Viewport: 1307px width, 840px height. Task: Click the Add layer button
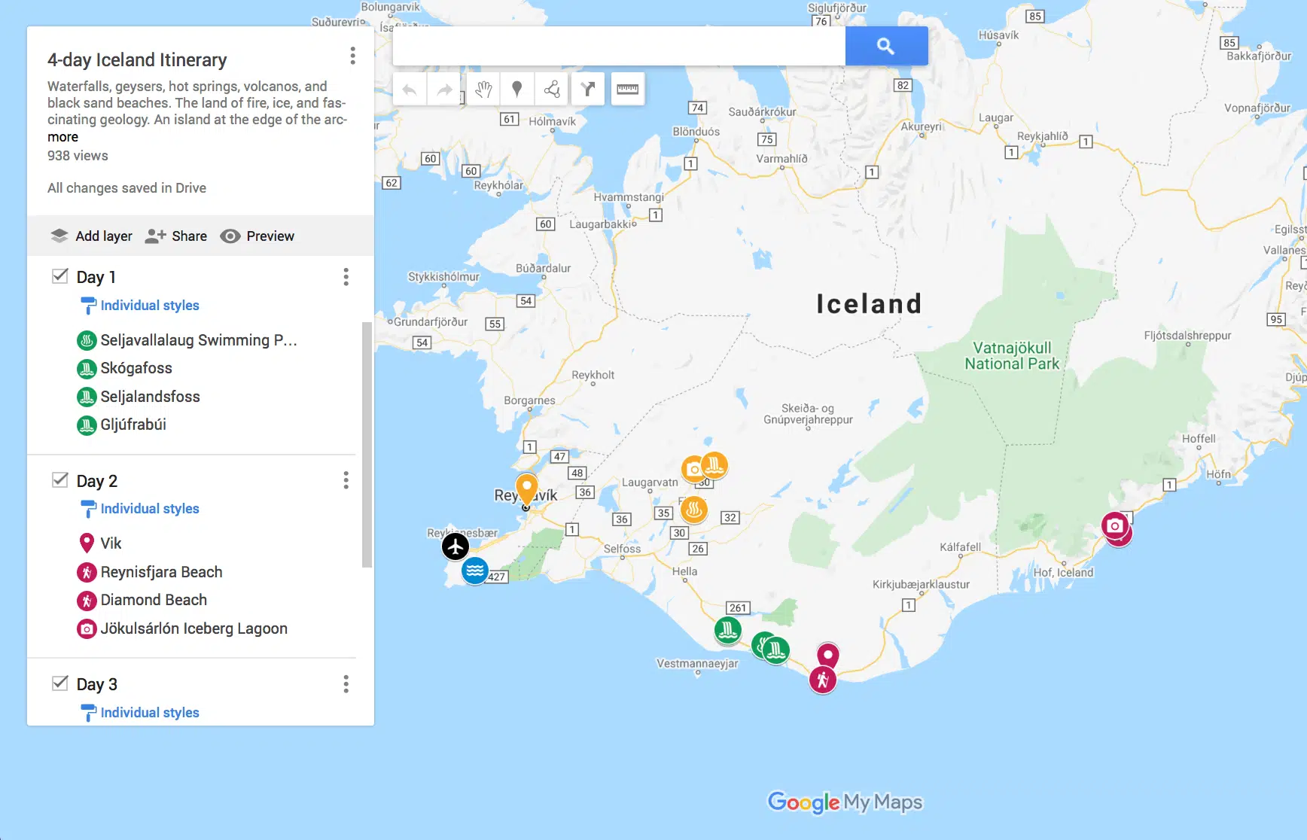click(91, 236)
